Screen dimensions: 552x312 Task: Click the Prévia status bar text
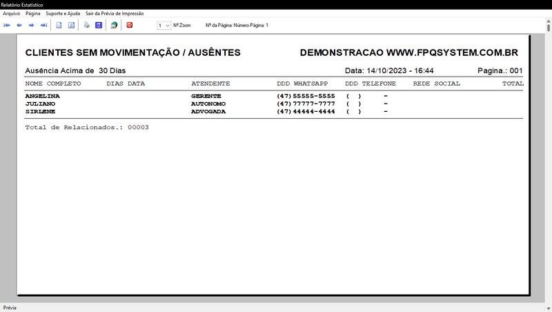10,308
